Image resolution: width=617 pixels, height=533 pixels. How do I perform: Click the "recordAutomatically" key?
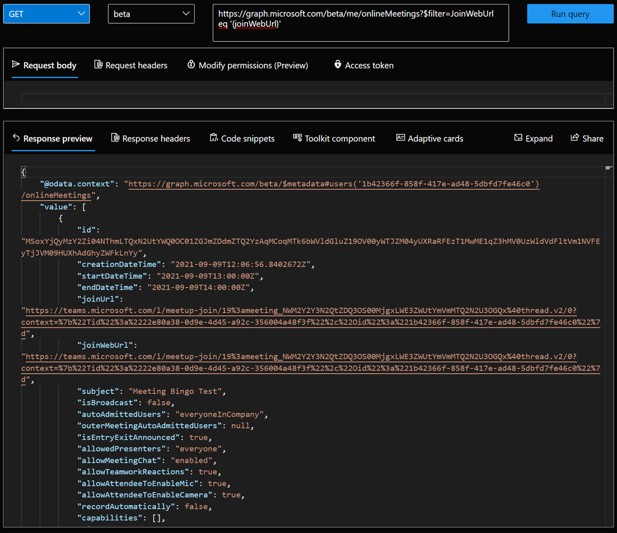(x=126, y=507)
